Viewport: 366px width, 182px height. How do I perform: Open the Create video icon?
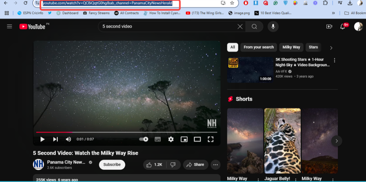click(x=329, y=27)
